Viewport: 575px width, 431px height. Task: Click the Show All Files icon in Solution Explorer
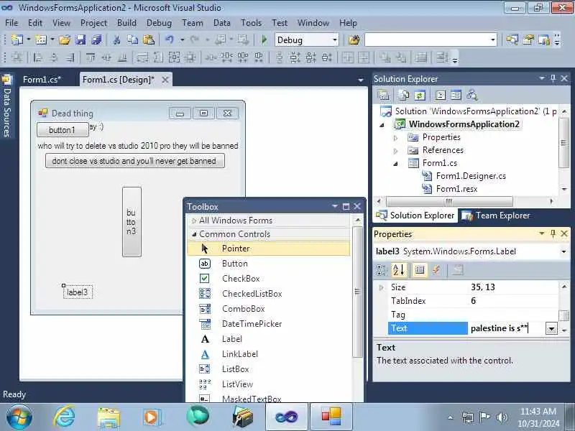[x=404, y=96]
